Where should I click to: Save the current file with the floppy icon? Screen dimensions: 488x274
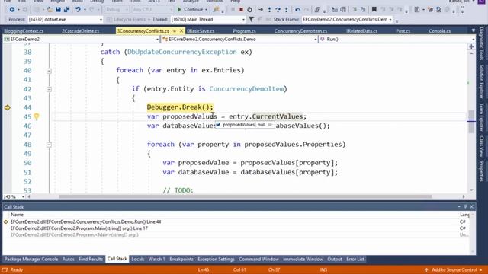point(58,10)
